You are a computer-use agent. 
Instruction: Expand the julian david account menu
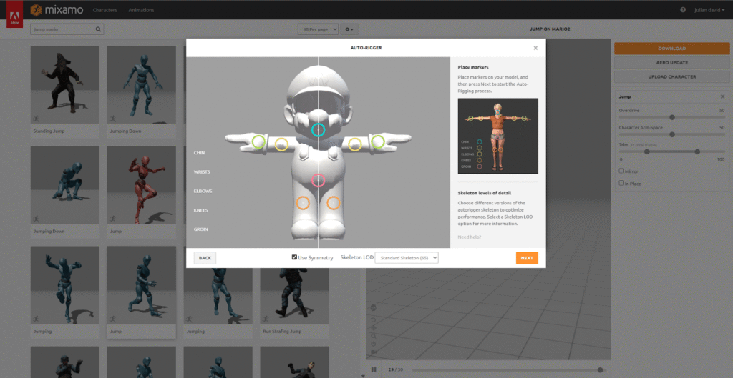(x=711, y=10)
